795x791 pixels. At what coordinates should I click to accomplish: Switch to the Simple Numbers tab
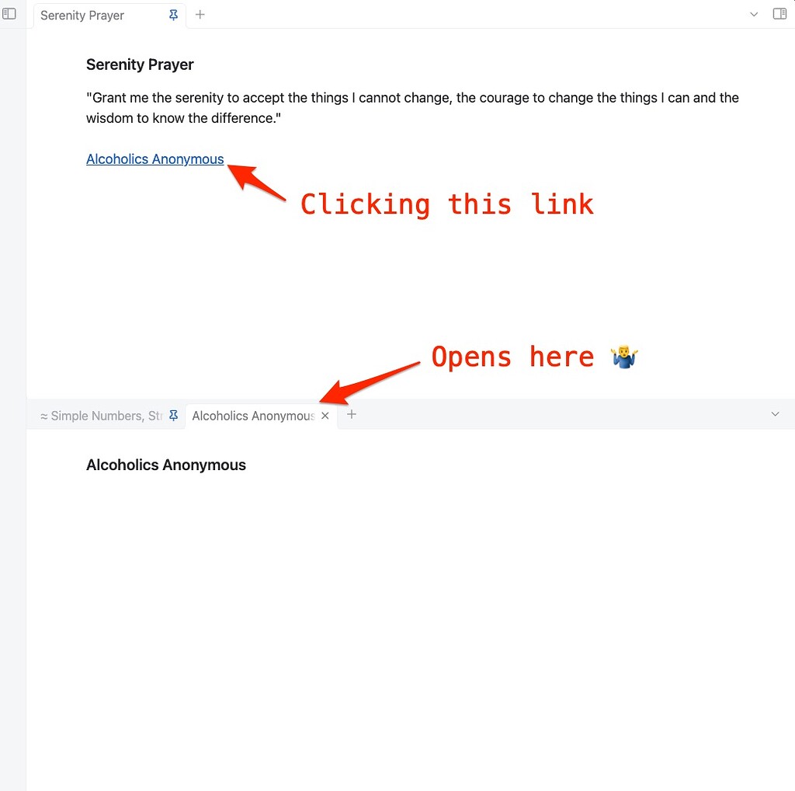101,416
